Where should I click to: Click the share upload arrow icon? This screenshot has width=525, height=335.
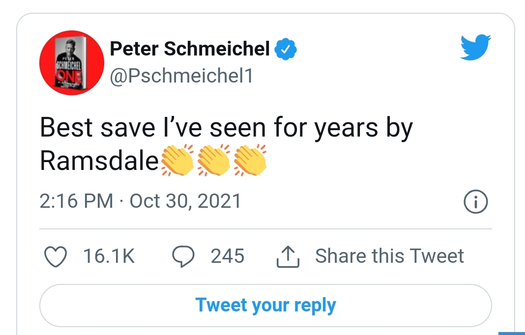point(288,257)
